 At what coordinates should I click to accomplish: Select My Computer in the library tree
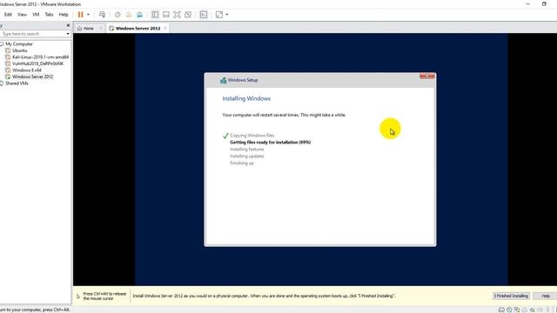19,44
